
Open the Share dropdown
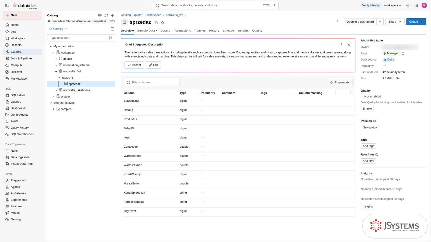(x=395, y=22)
